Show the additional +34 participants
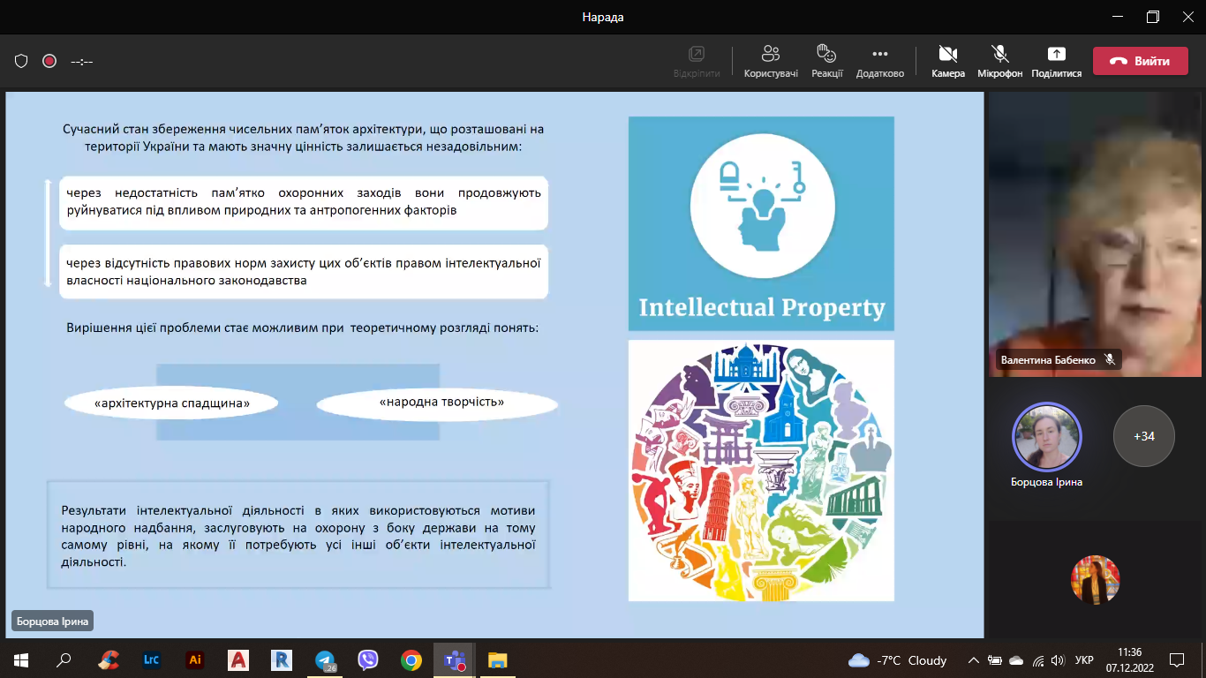 (1144, 436)
